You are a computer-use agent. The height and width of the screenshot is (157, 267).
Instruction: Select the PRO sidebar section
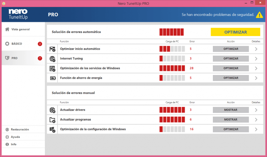(23, 58)
